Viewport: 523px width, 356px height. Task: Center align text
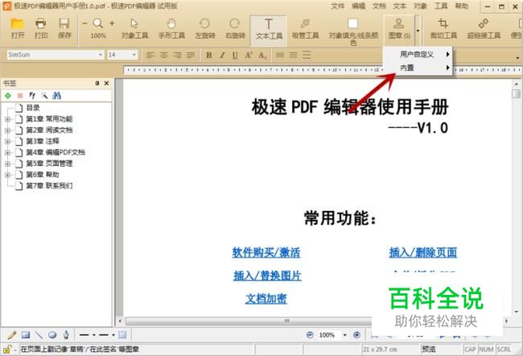164,55
